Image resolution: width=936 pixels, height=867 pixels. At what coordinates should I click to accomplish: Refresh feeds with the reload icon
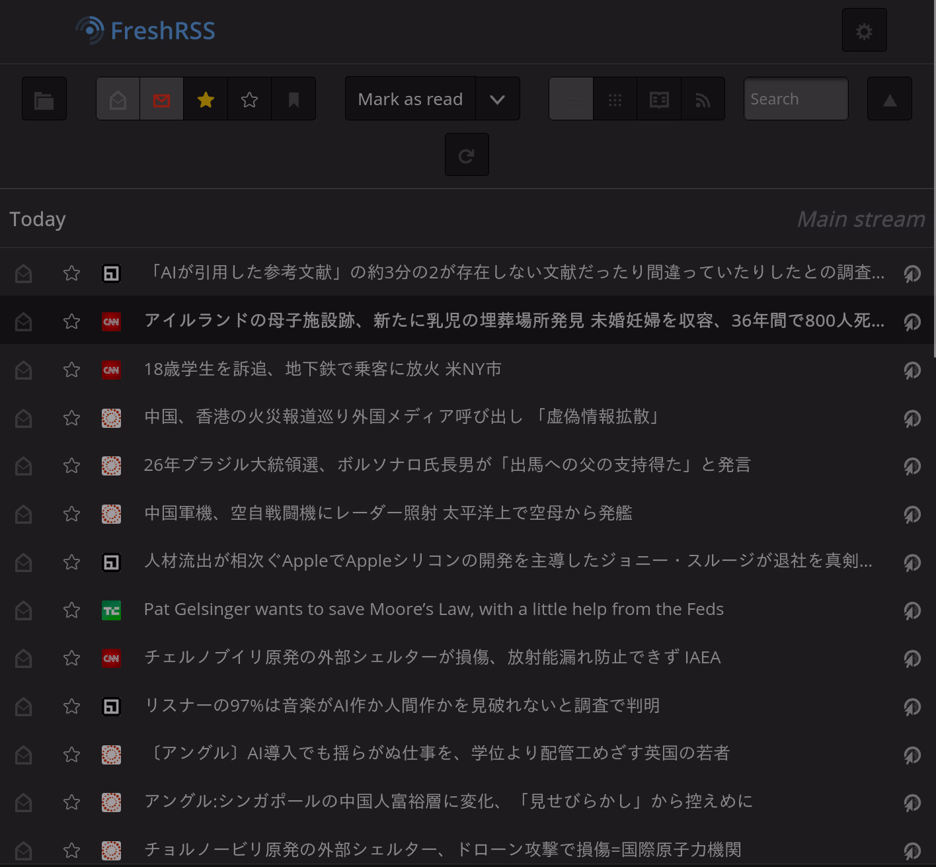(467, 155)
